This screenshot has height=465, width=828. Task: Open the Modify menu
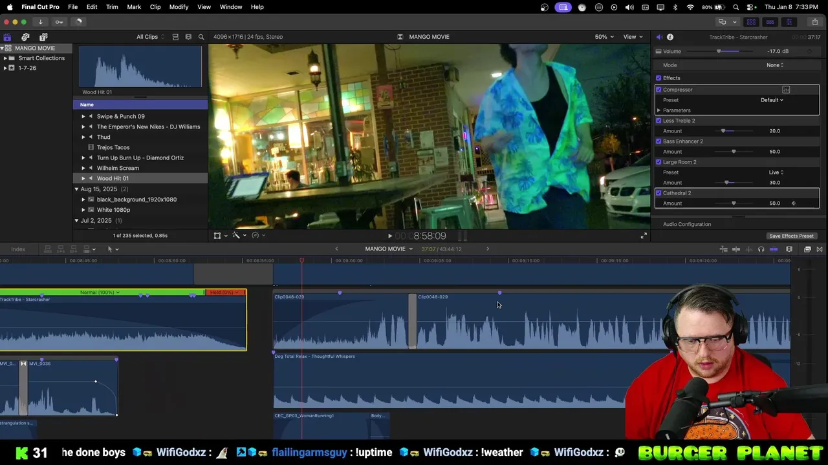point(179,7)
